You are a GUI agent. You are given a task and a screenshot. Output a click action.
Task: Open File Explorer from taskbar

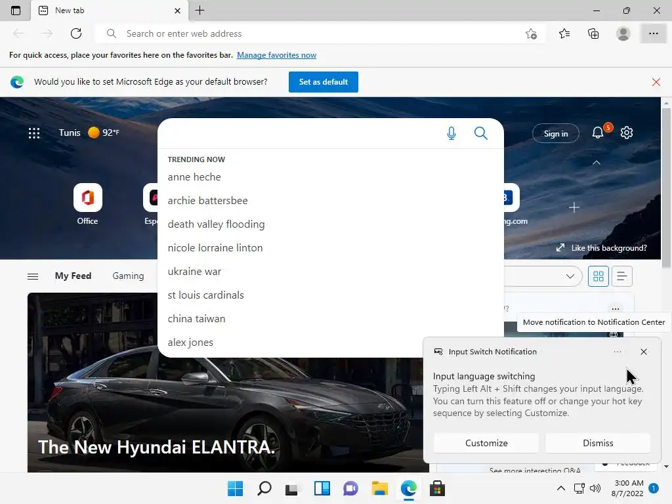380,488
